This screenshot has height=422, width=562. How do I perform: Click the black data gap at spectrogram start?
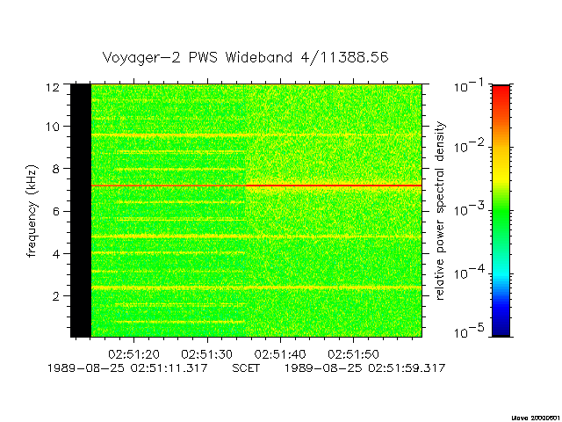pos(81,211)
